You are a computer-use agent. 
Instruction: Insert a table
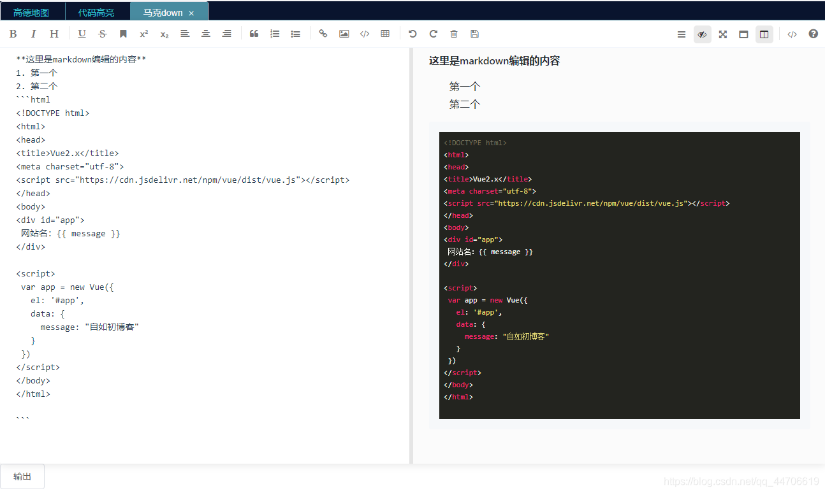[x=385, y=34]
